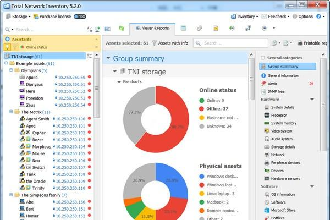Viewport: 330px width, 220px height.
Task: Collapse the Example assets group
Action: [x=6, y=63]
